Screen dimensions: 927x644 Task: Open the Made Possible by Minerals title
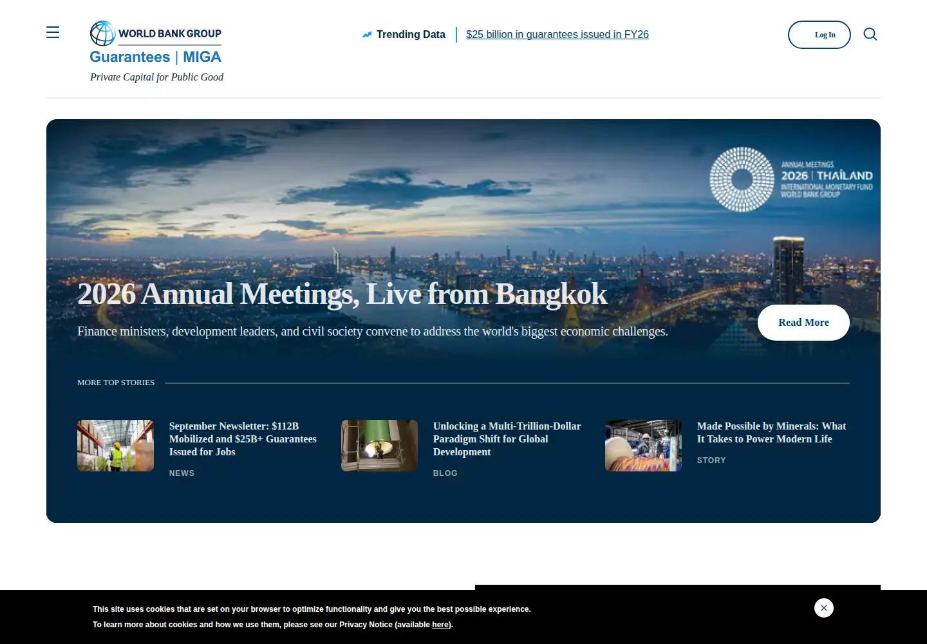pos(771,433)
